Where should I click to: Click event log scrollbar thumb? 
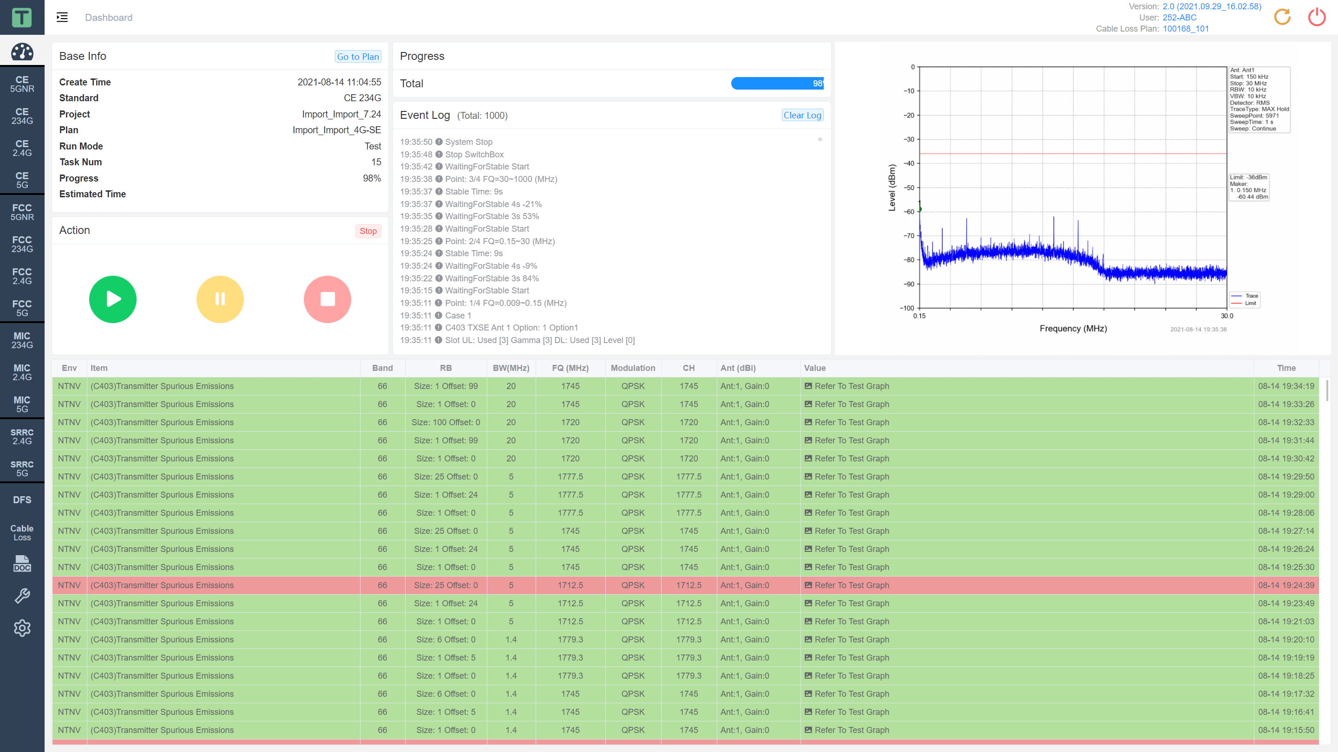(820, 139)
